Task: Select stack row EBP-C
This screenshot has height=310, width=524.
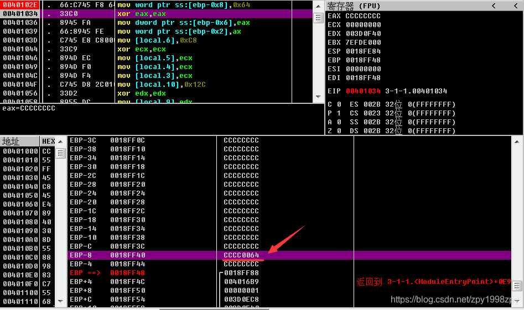Action: (x=289, y=246)
